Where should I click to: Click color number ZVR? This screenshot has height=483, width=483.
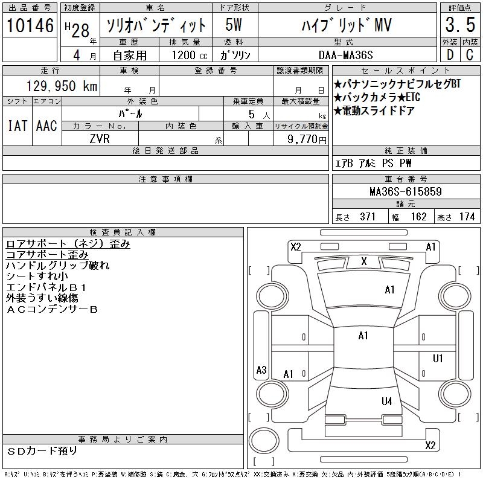point(100,139)
